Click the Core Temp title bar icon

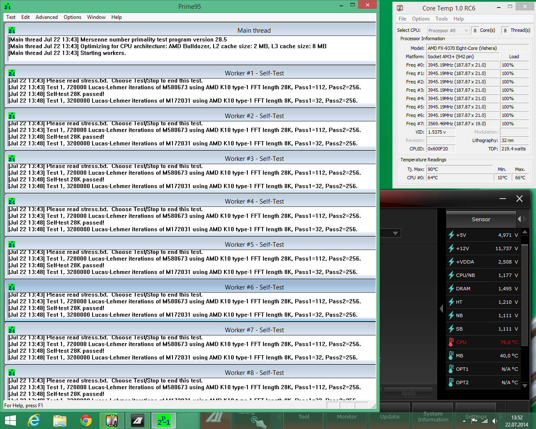click(400, 8)
